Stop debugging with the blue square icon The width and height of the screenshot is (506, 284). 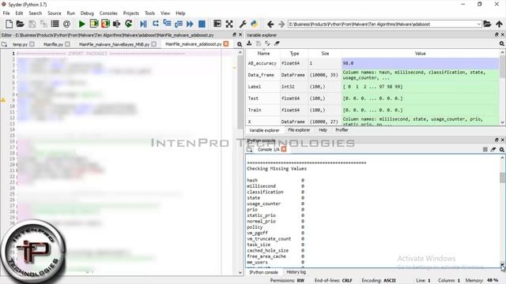[x=202, y=24]
